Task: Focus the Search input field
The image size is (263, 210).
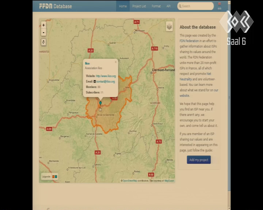Action: (195, 6)
